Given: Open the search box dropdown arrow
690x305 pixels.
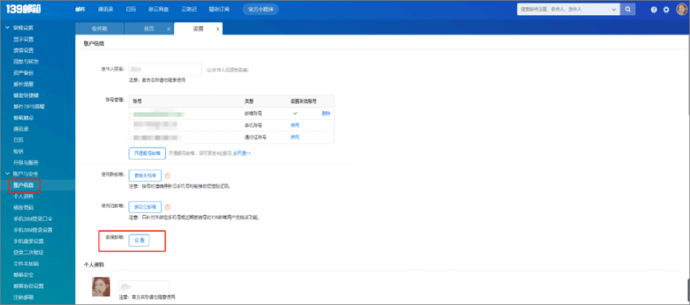Looking at the screenshot, I should click(614, 10).
